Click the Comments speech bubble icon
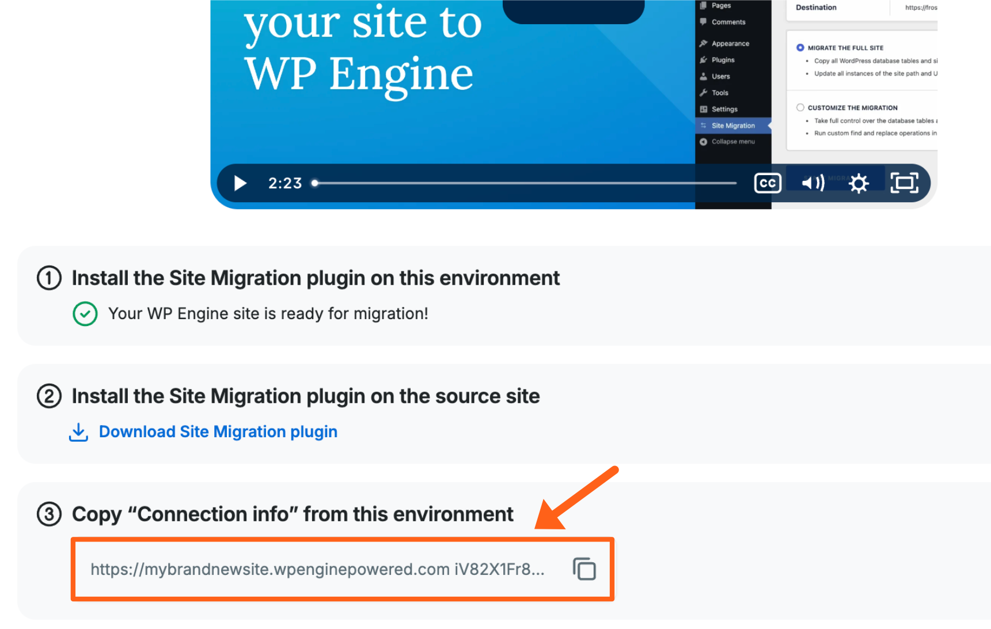This screenshot has width=991, height=629. (704, 21)
